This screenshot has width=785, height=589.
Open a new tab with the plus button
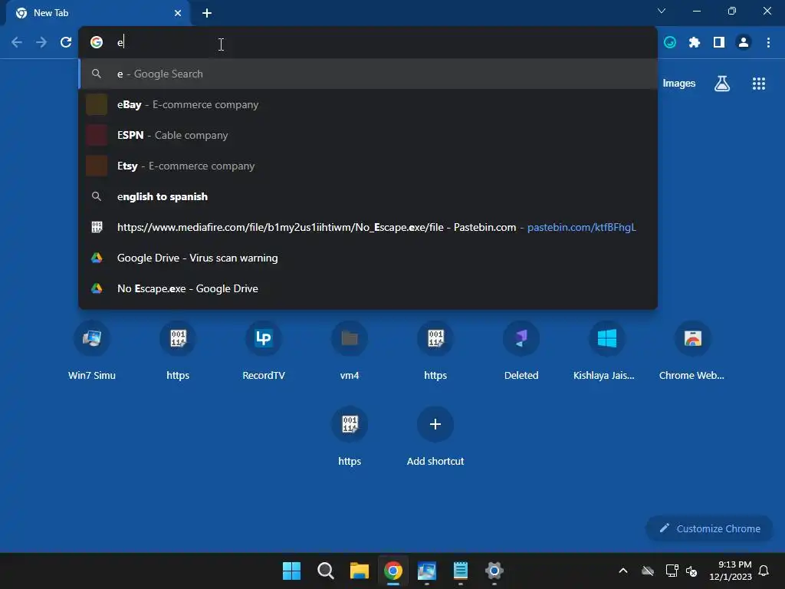pos(207,13)
